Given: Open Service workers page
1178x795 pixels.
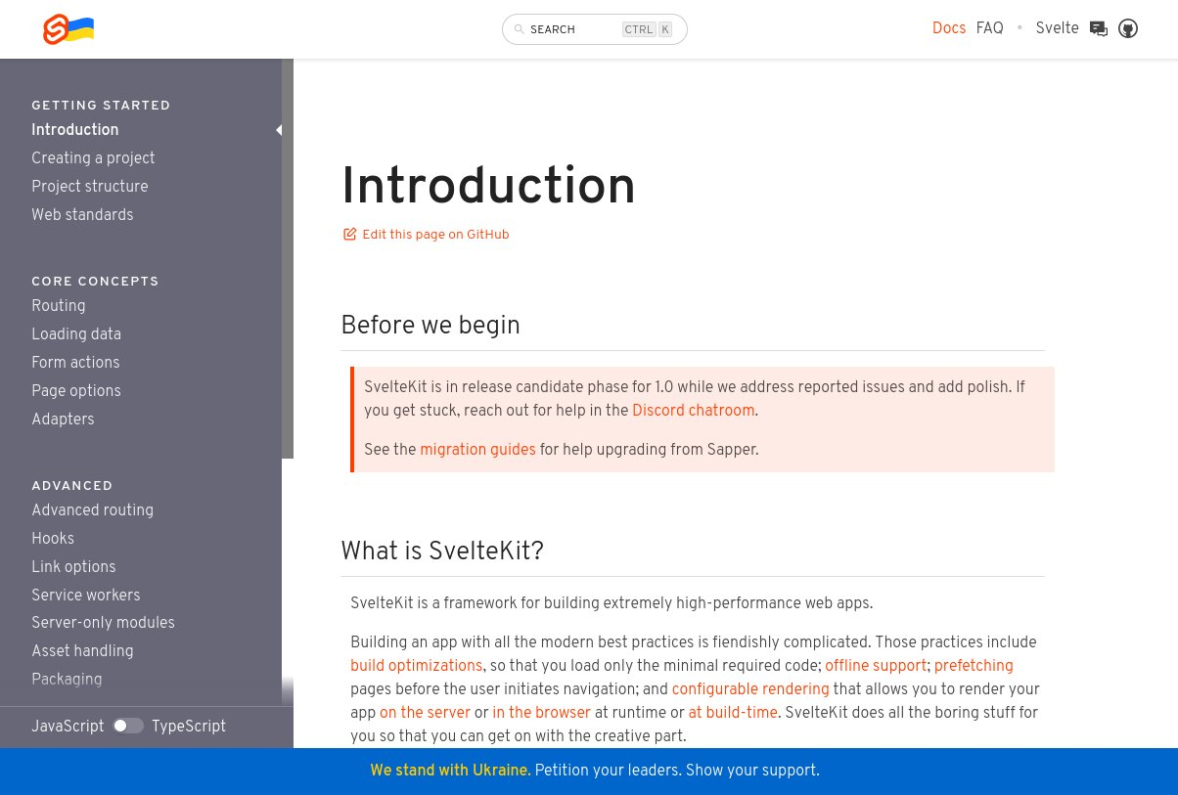Looking at the screenshot, I should point(86,596).
